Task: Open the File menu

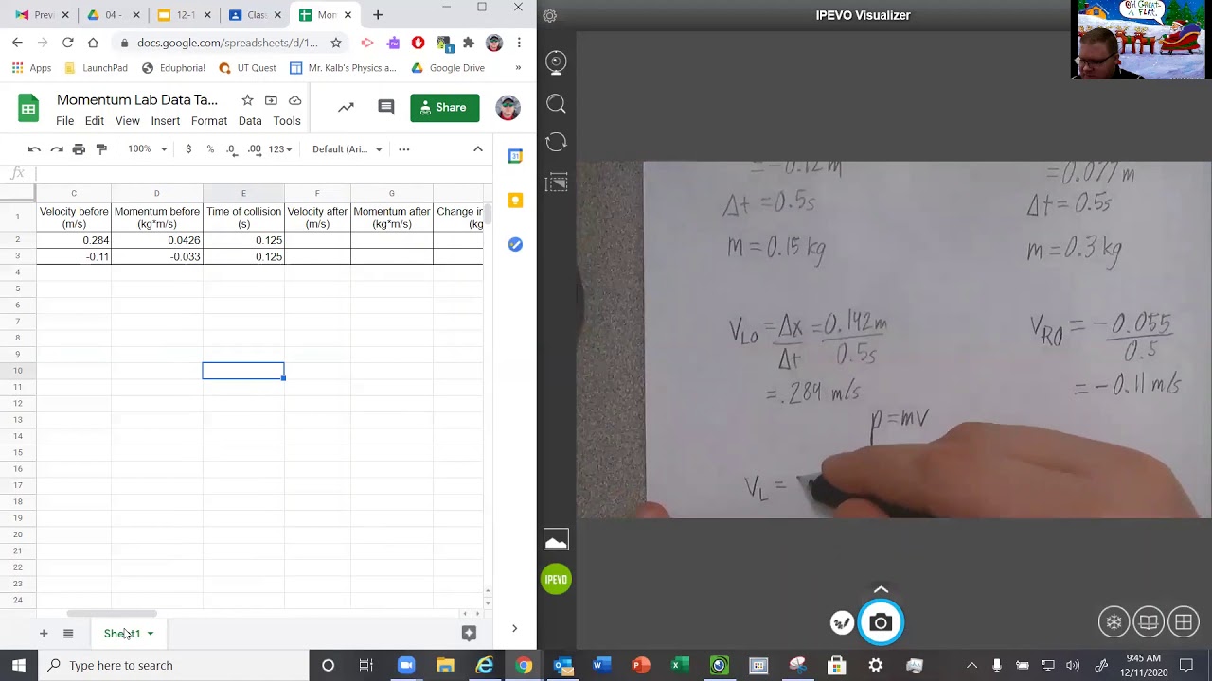Action: coord(64,121)
